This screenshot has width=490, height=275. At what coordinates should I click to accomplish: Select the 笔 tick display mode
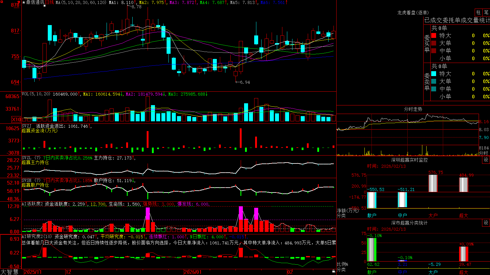pyautogui.click(x=486, y=12)
